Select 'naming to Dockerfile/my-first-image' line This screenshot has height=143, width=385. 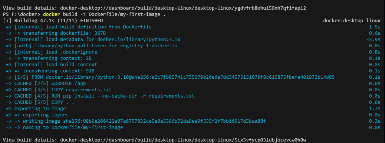coord(64,127)
